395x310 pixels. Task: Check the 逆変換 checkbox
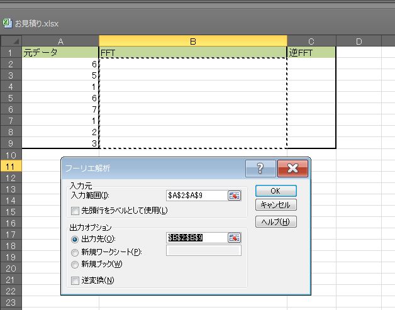point(75,280)
